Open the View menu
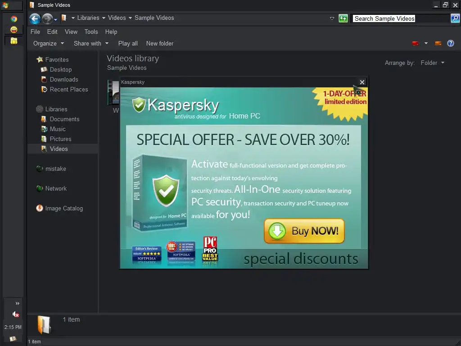The height and width of the screenshot is (346, 461). [x=71, y=32]
